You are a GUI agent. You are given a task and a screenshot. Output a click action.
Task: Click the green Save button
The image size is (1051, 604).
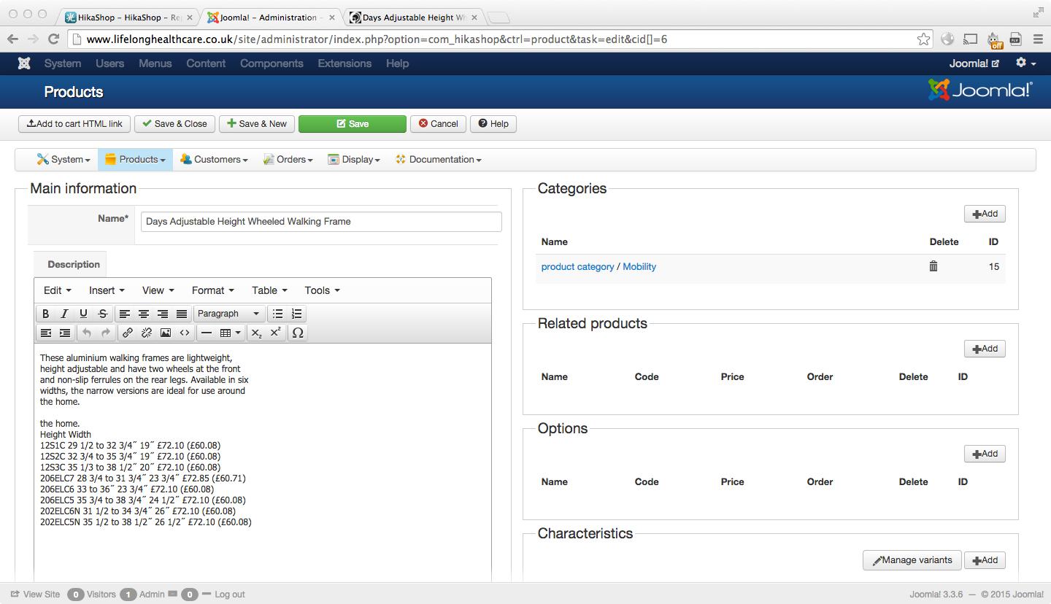tap(353, 124)
